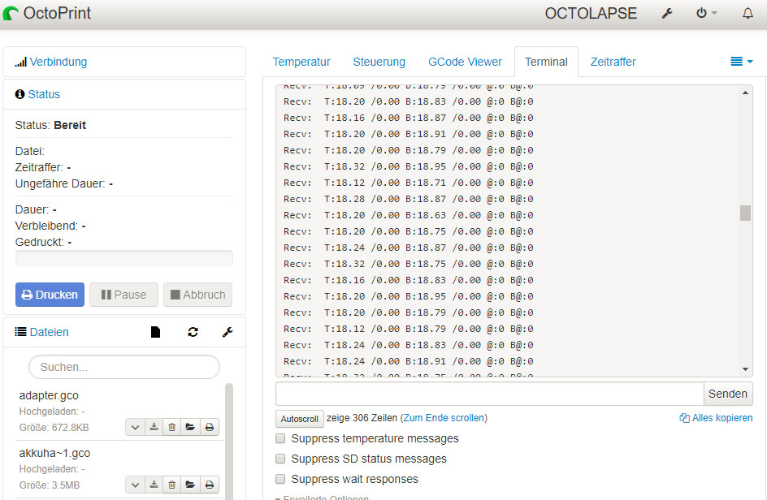Image resolution: width=767 pixels, height=500 pixels.
Task: Delete adapter.gco using its trash icon
Action: (x=171, y=427)
